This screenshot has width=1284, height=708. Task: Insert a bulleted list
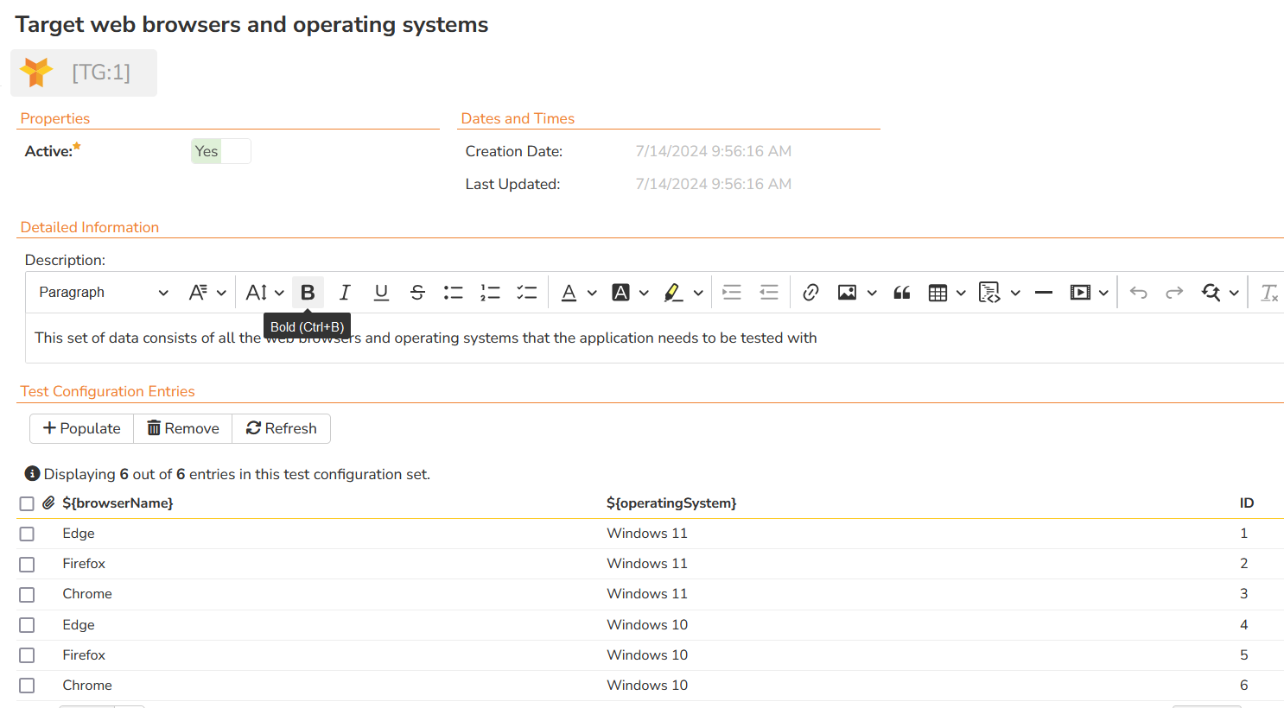click(453, 293)
